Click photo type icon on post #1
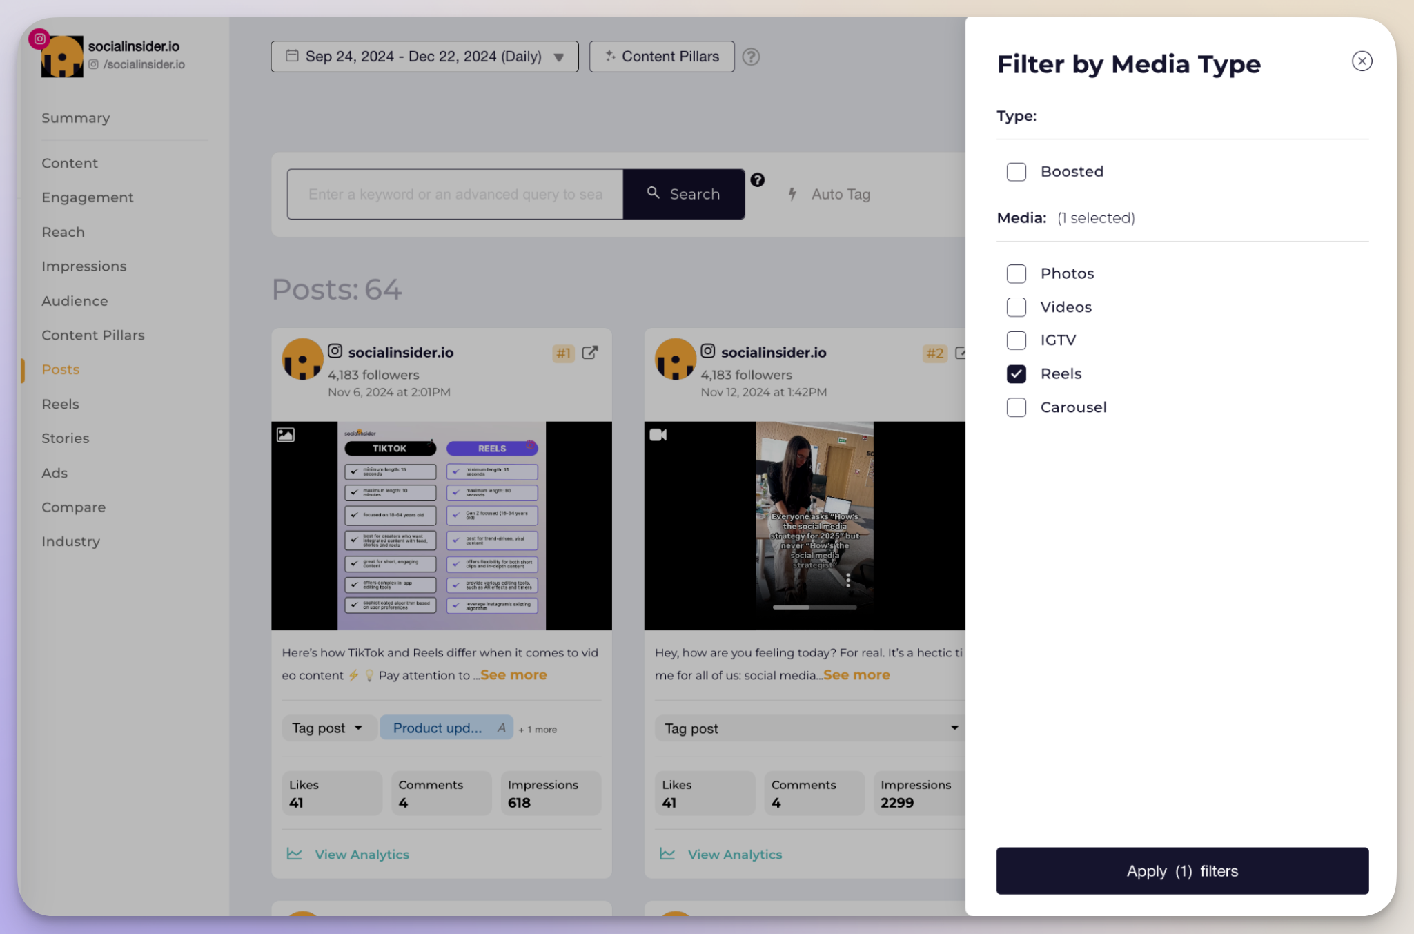1414x934 pixels. tap(286, 435)
